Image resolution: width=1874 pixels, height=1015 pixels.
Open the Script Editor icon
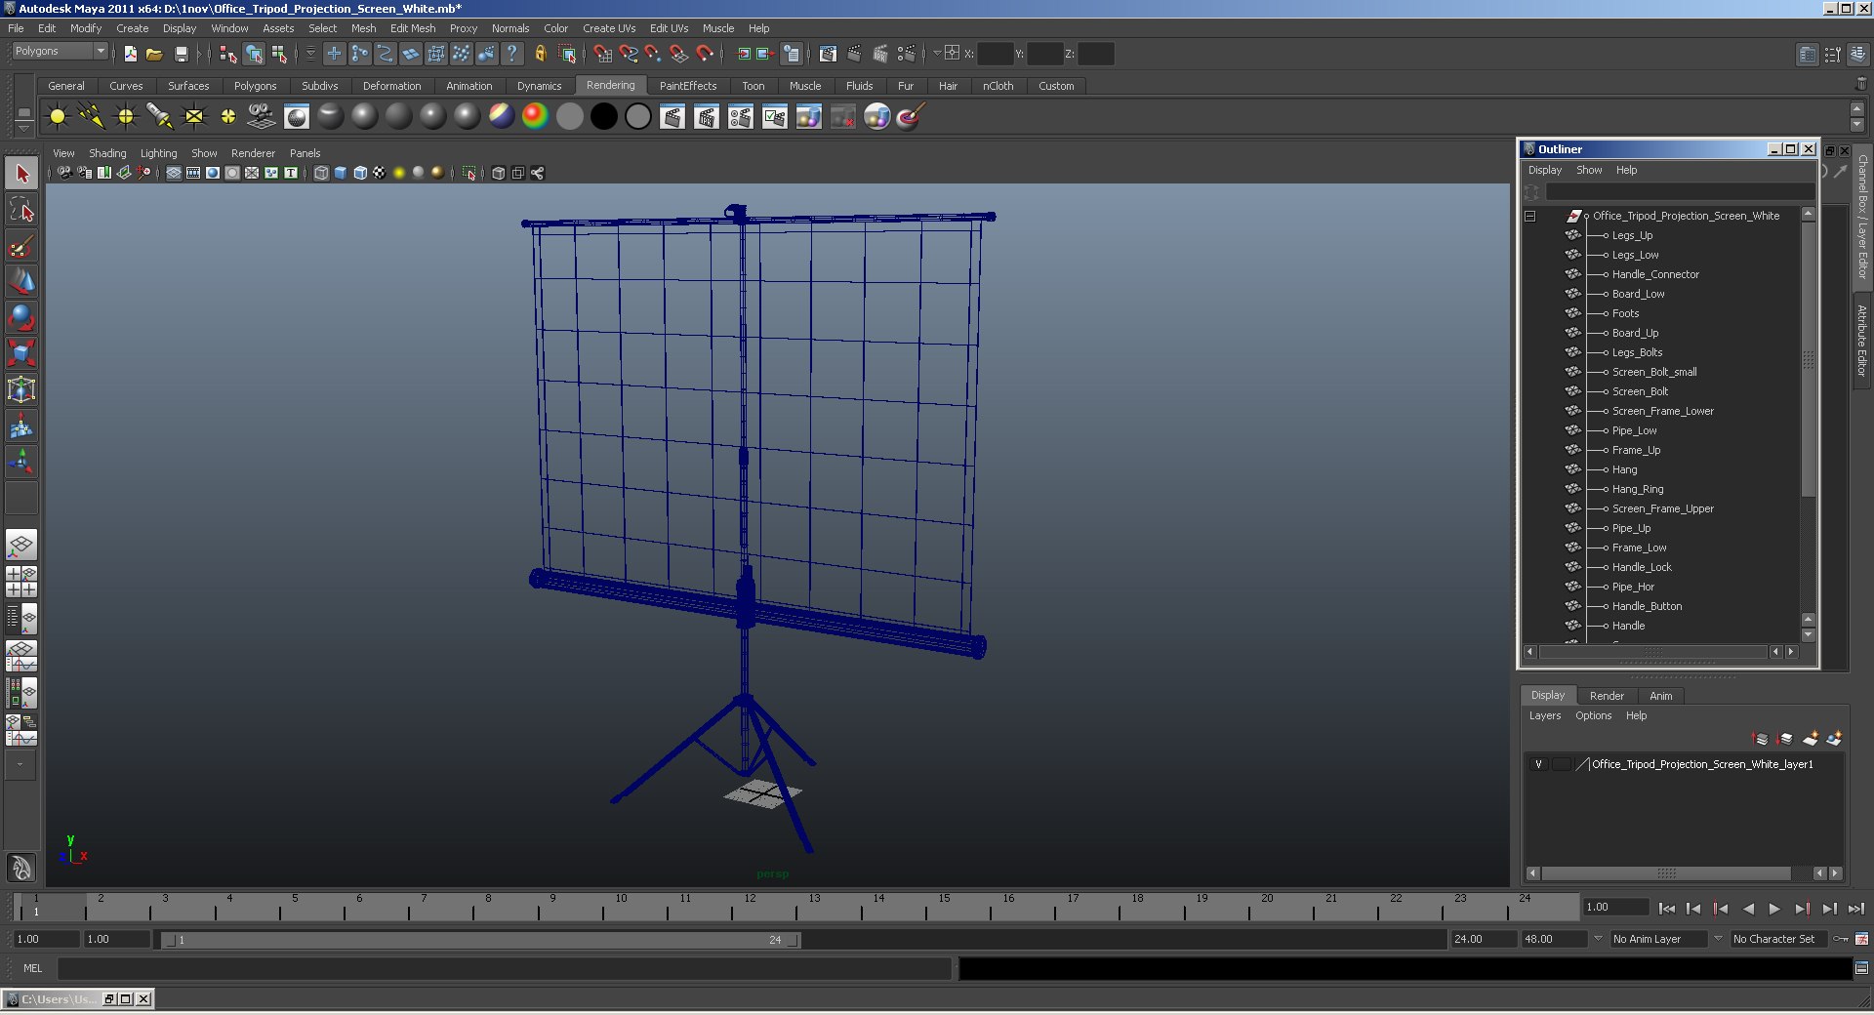click(1861, 968)
